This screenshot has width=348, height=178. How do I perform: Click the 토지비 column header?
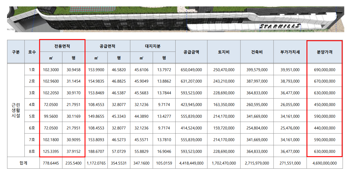tap(224, 52)
